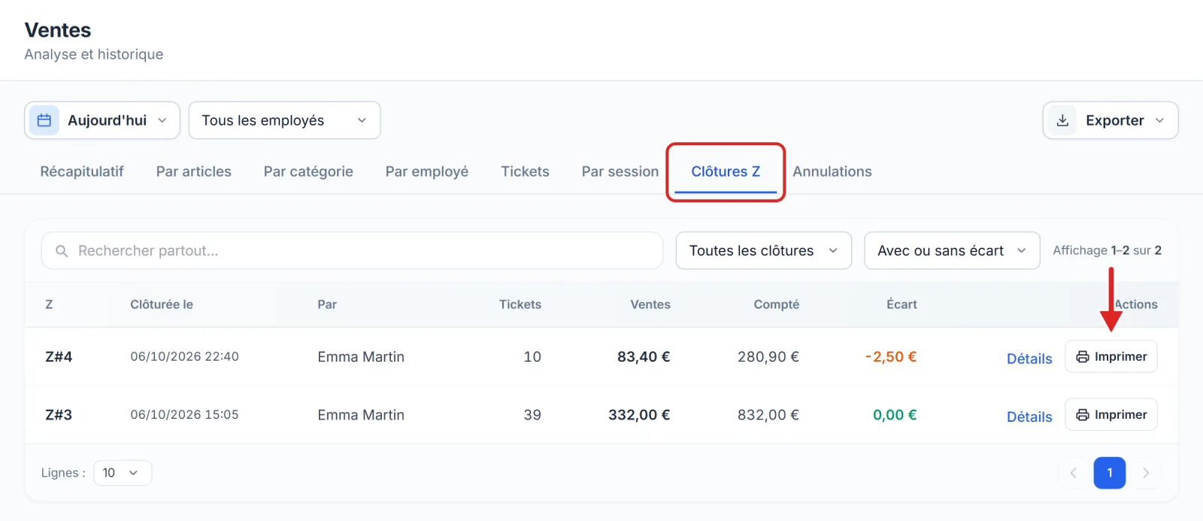Viewport: 1203px width, 521px height.
Task: Click the printer icon in the Z#4 row
Action: click(x=1082, y=357)
